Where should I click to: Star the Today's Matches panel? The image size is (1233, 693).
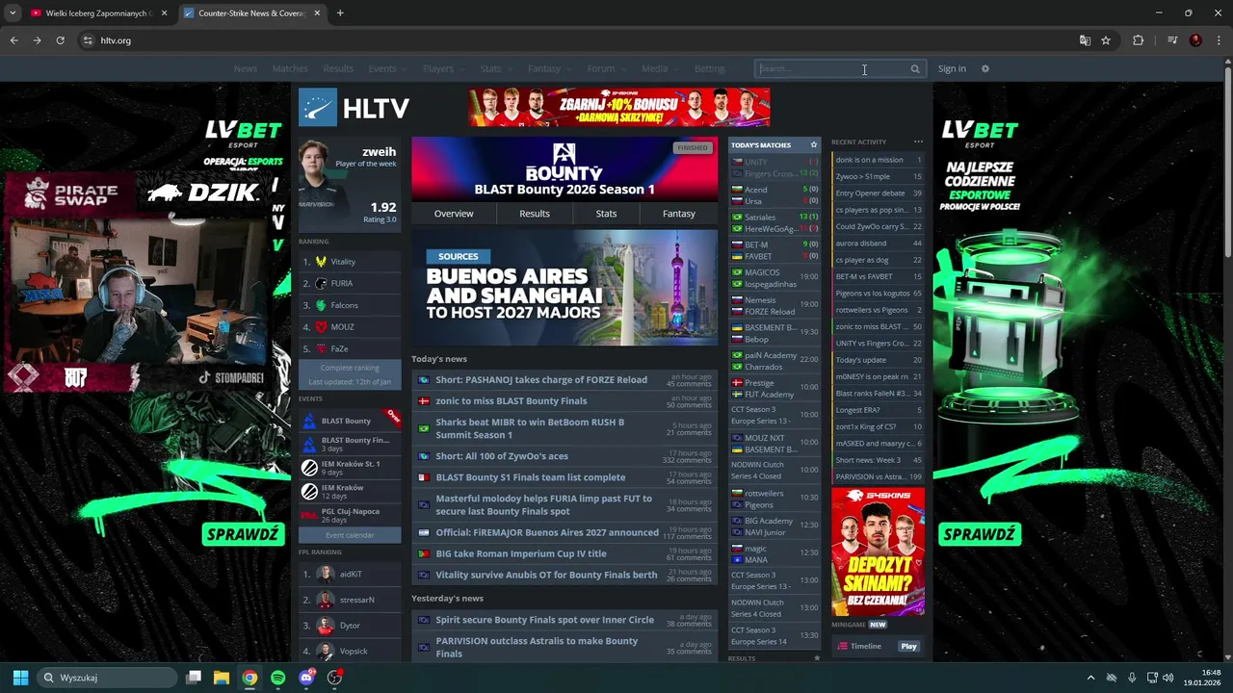pos(813,145)
